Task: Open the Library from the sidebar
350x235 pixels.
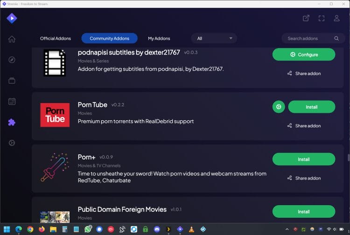Action: [12, 81]
